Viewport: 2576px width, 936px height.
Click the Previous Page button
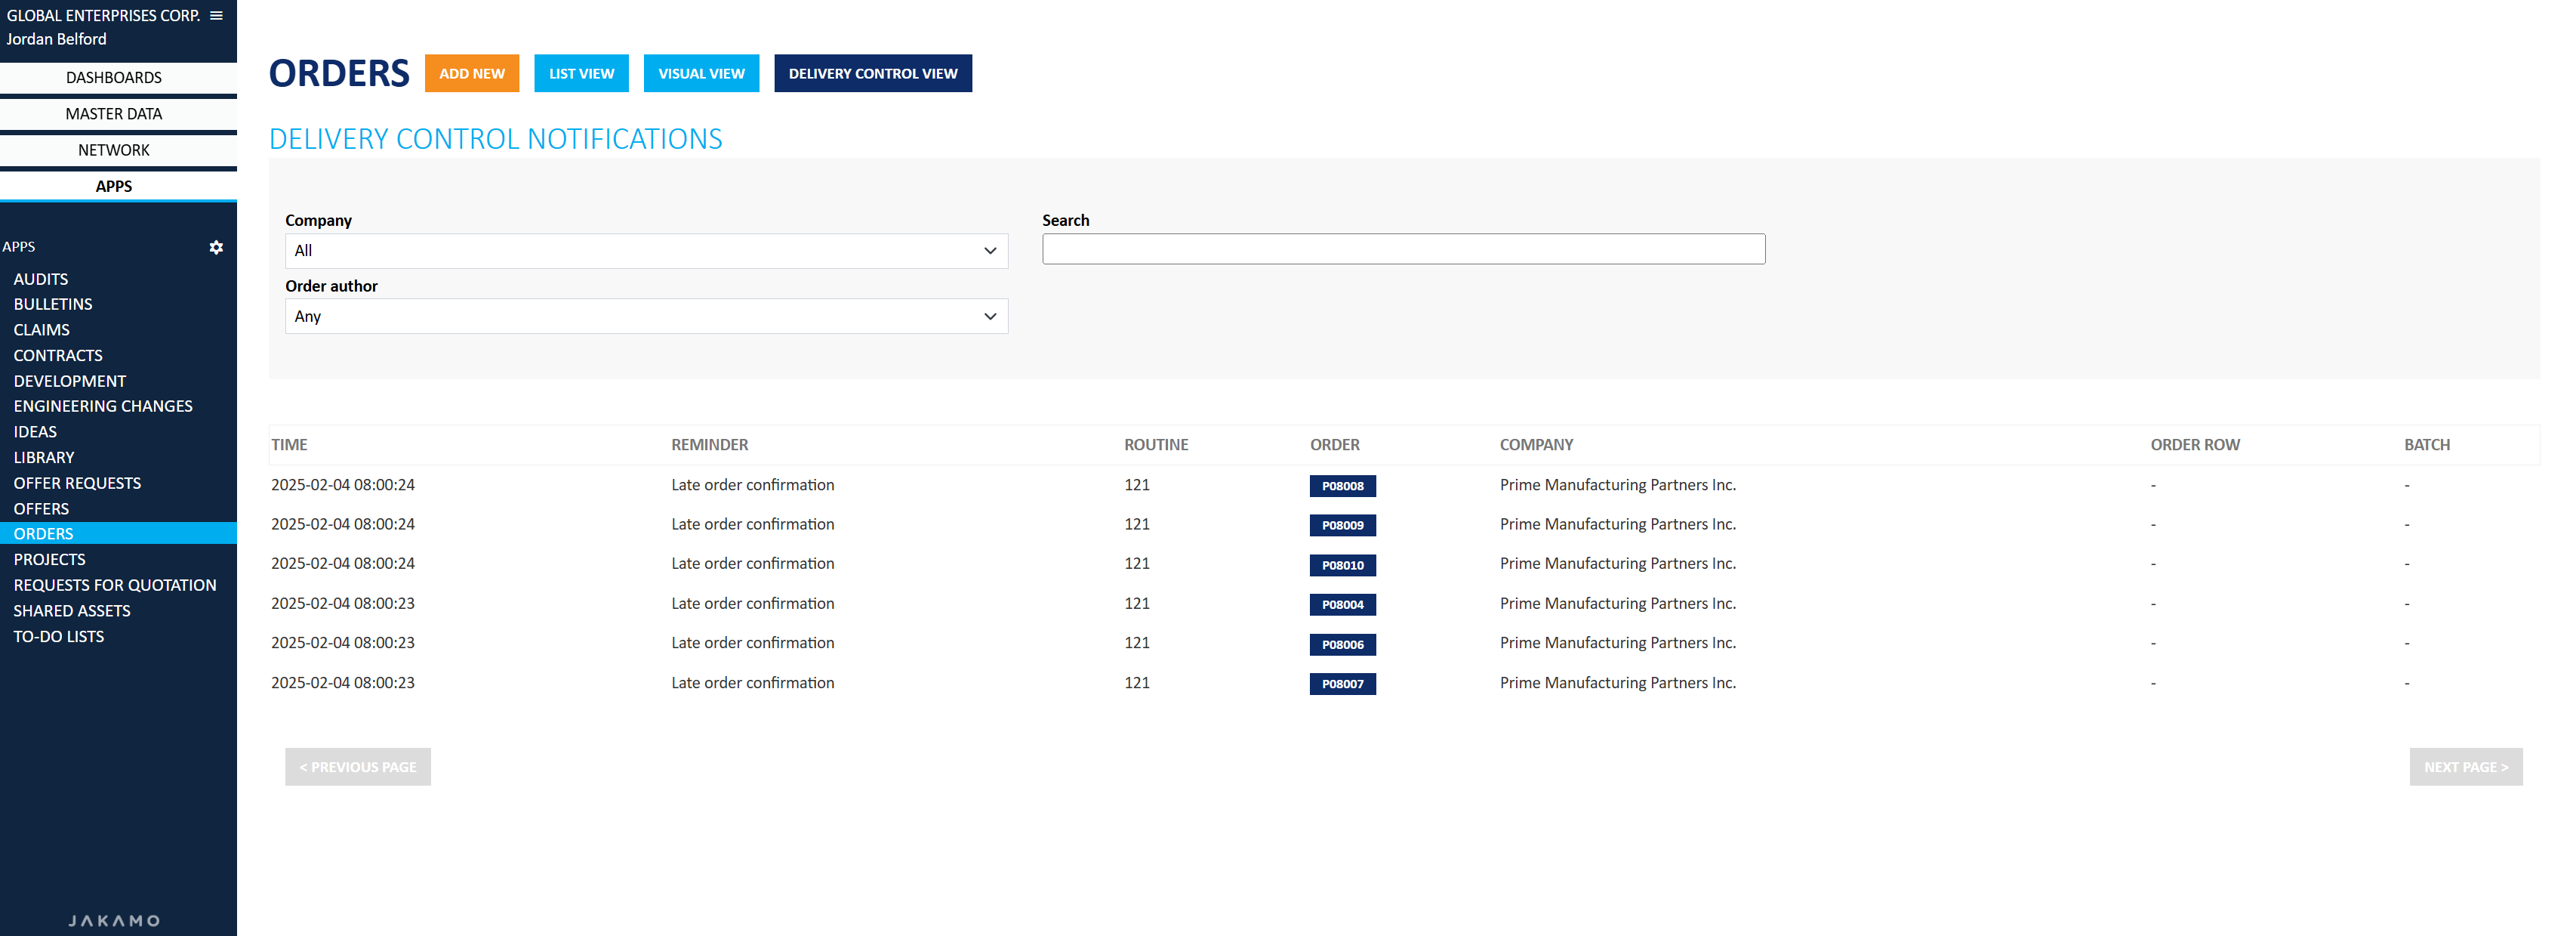tap(358, 767)
